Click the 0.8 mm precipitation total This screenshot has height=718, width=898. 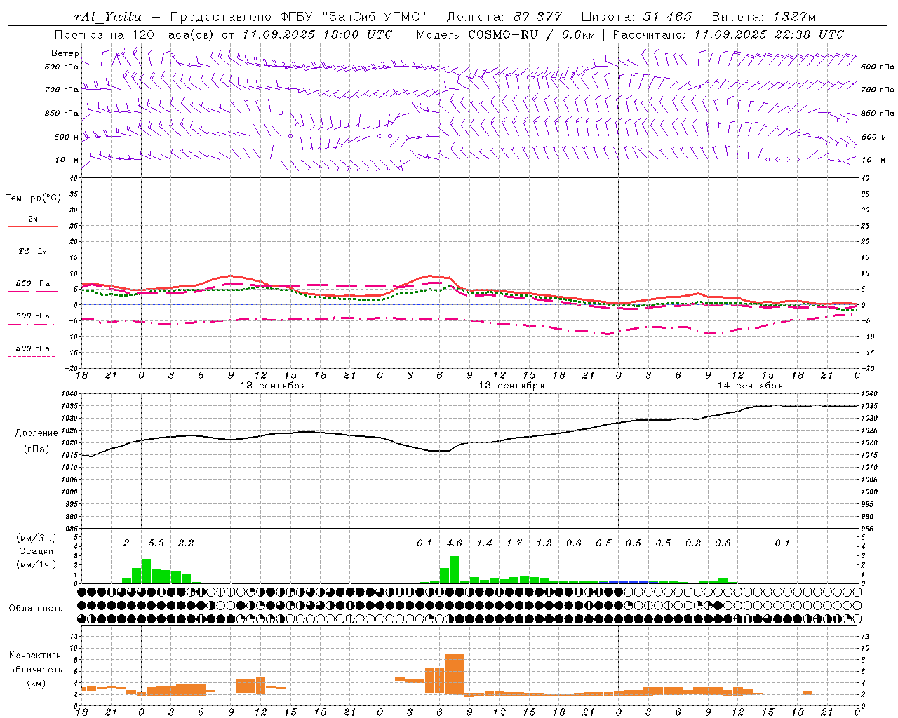tap(723, 543)
